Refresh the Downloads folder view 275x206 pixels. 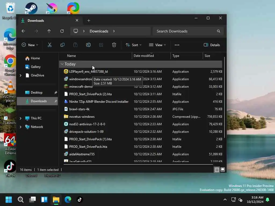pyautogui.click(x=62, y=31)
